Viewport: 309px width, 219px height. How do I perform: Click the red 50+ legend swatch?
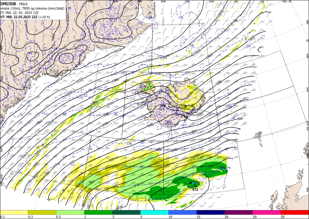(x=295, y=212)
